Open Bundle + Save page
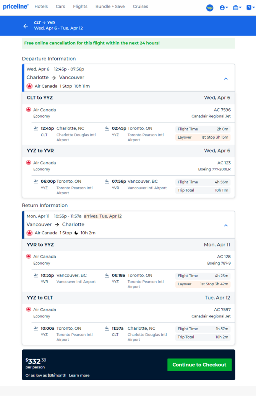 (110, 7)
